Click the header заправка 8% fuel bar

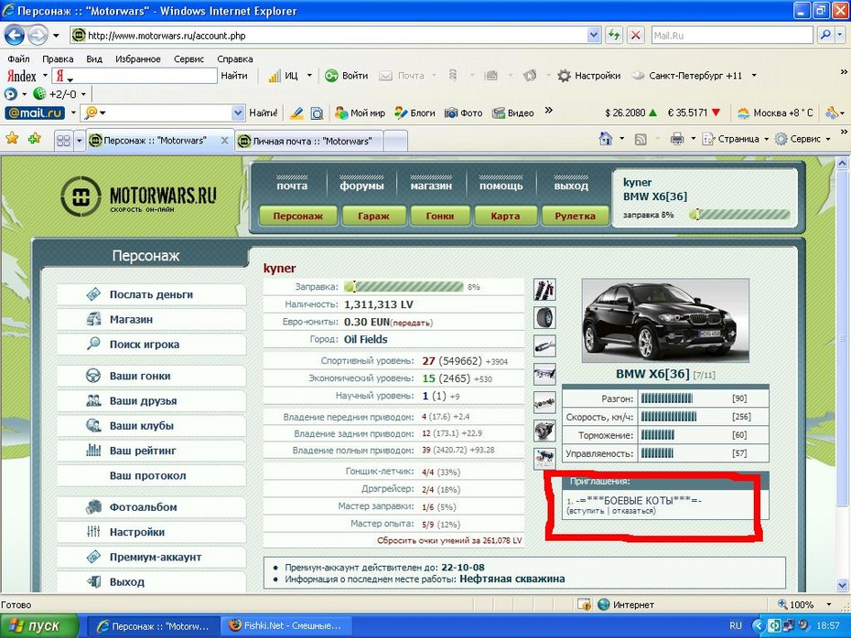click(739, 215)
